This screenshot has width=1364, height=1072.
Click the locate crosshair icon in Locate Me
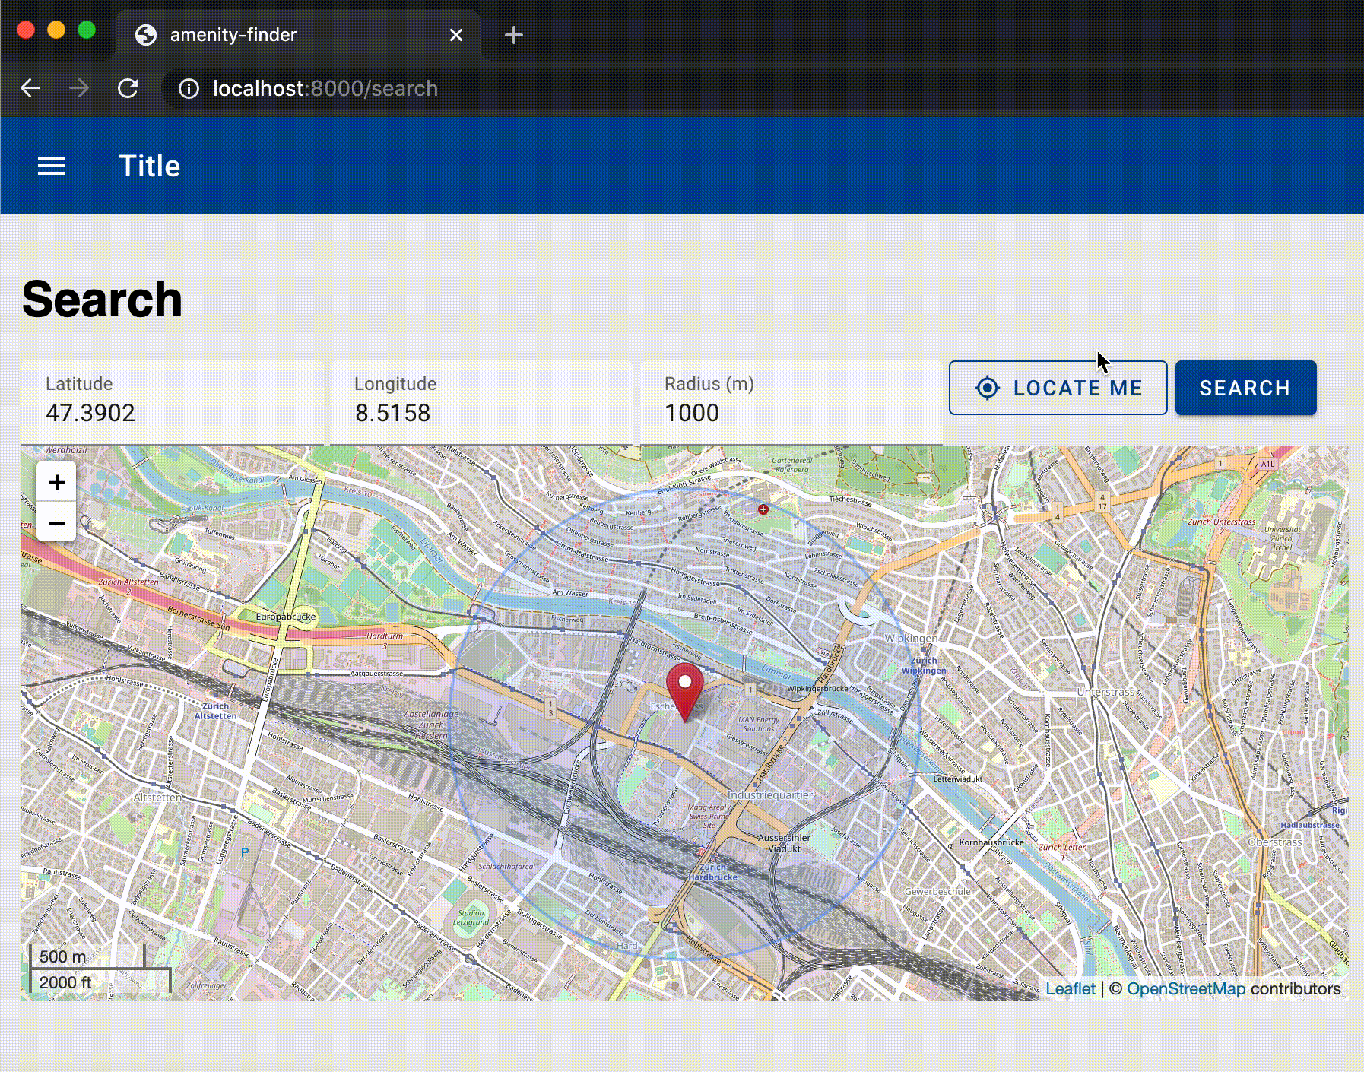click(985, 388)
